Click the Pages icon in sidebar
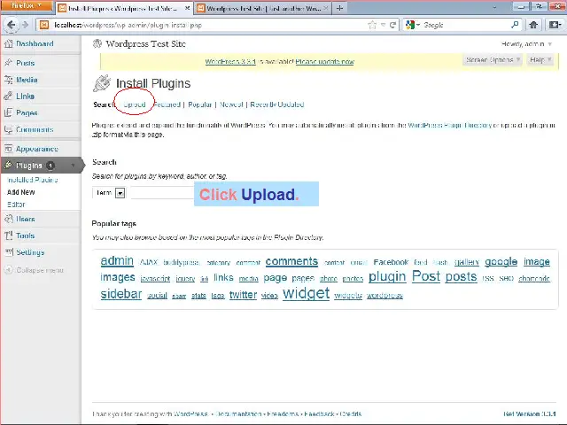Screen dimensions: 567x425 tap(8, 112)
